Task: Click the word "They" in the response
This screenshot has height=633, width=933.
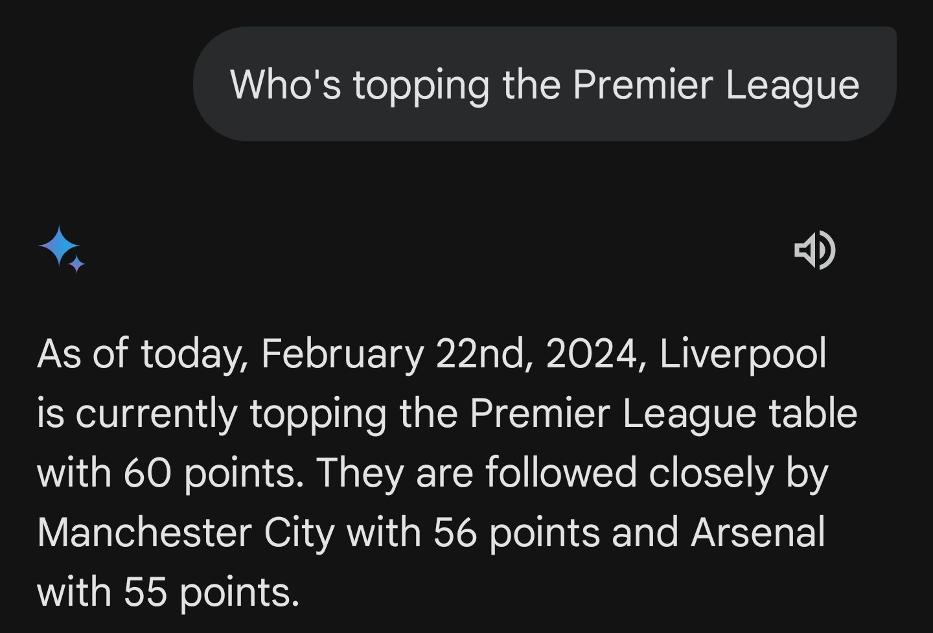Action: pos(360,473)
